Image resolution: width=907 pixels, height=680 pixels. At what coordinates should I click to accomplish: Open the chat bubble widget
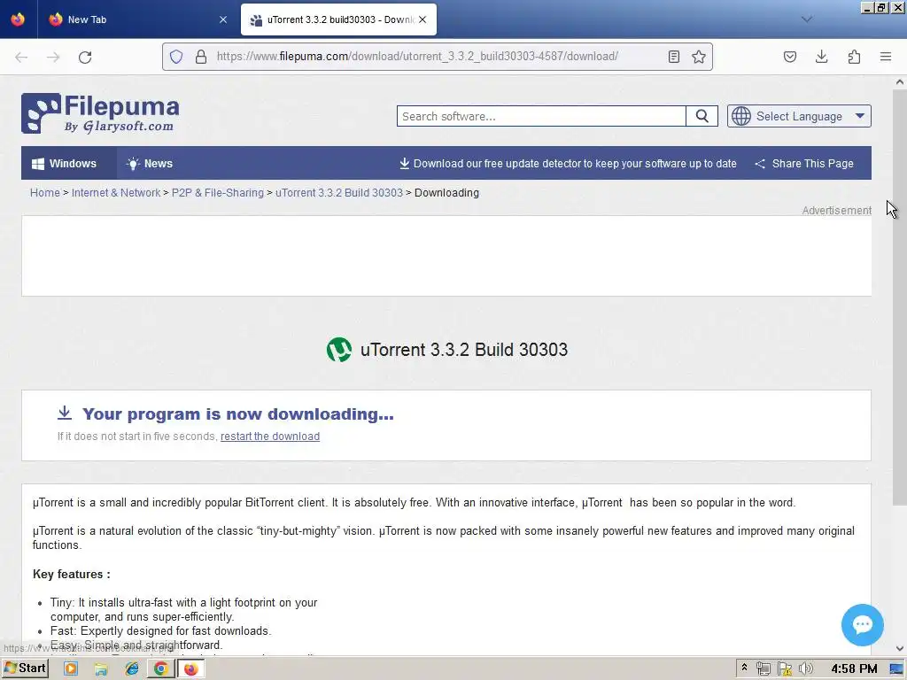coord(862,625)
